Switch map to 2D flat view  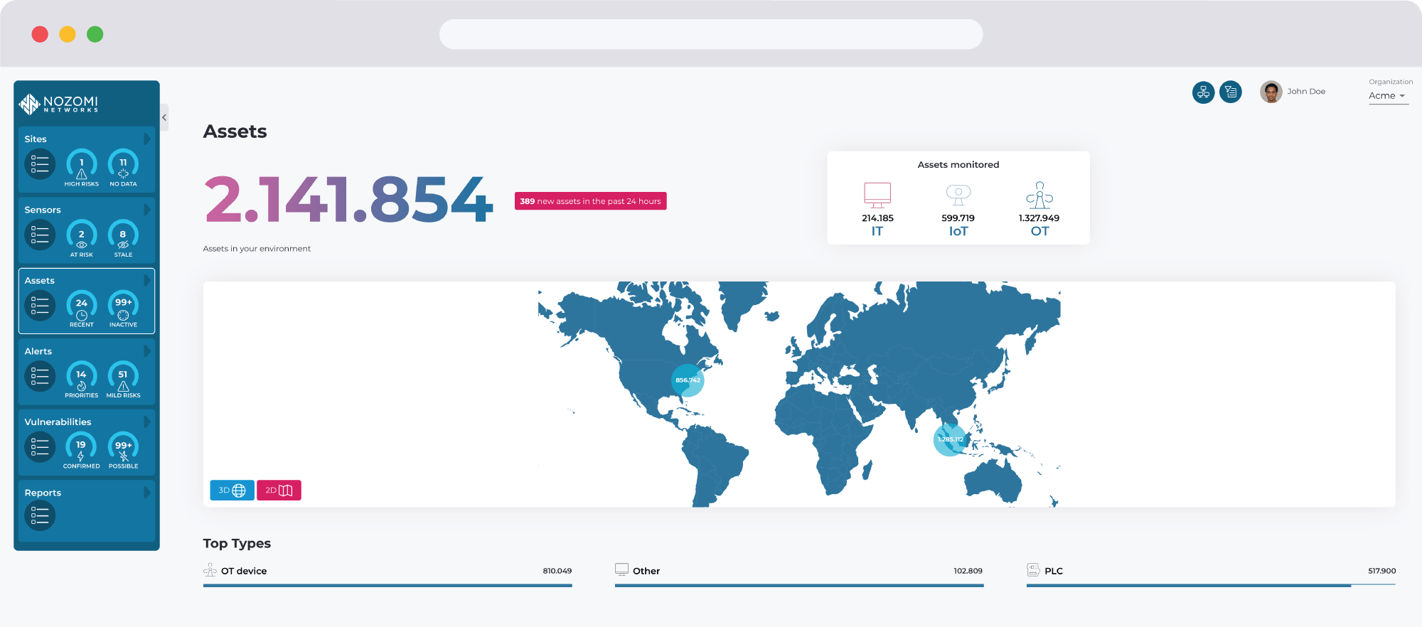coord(279,491)
